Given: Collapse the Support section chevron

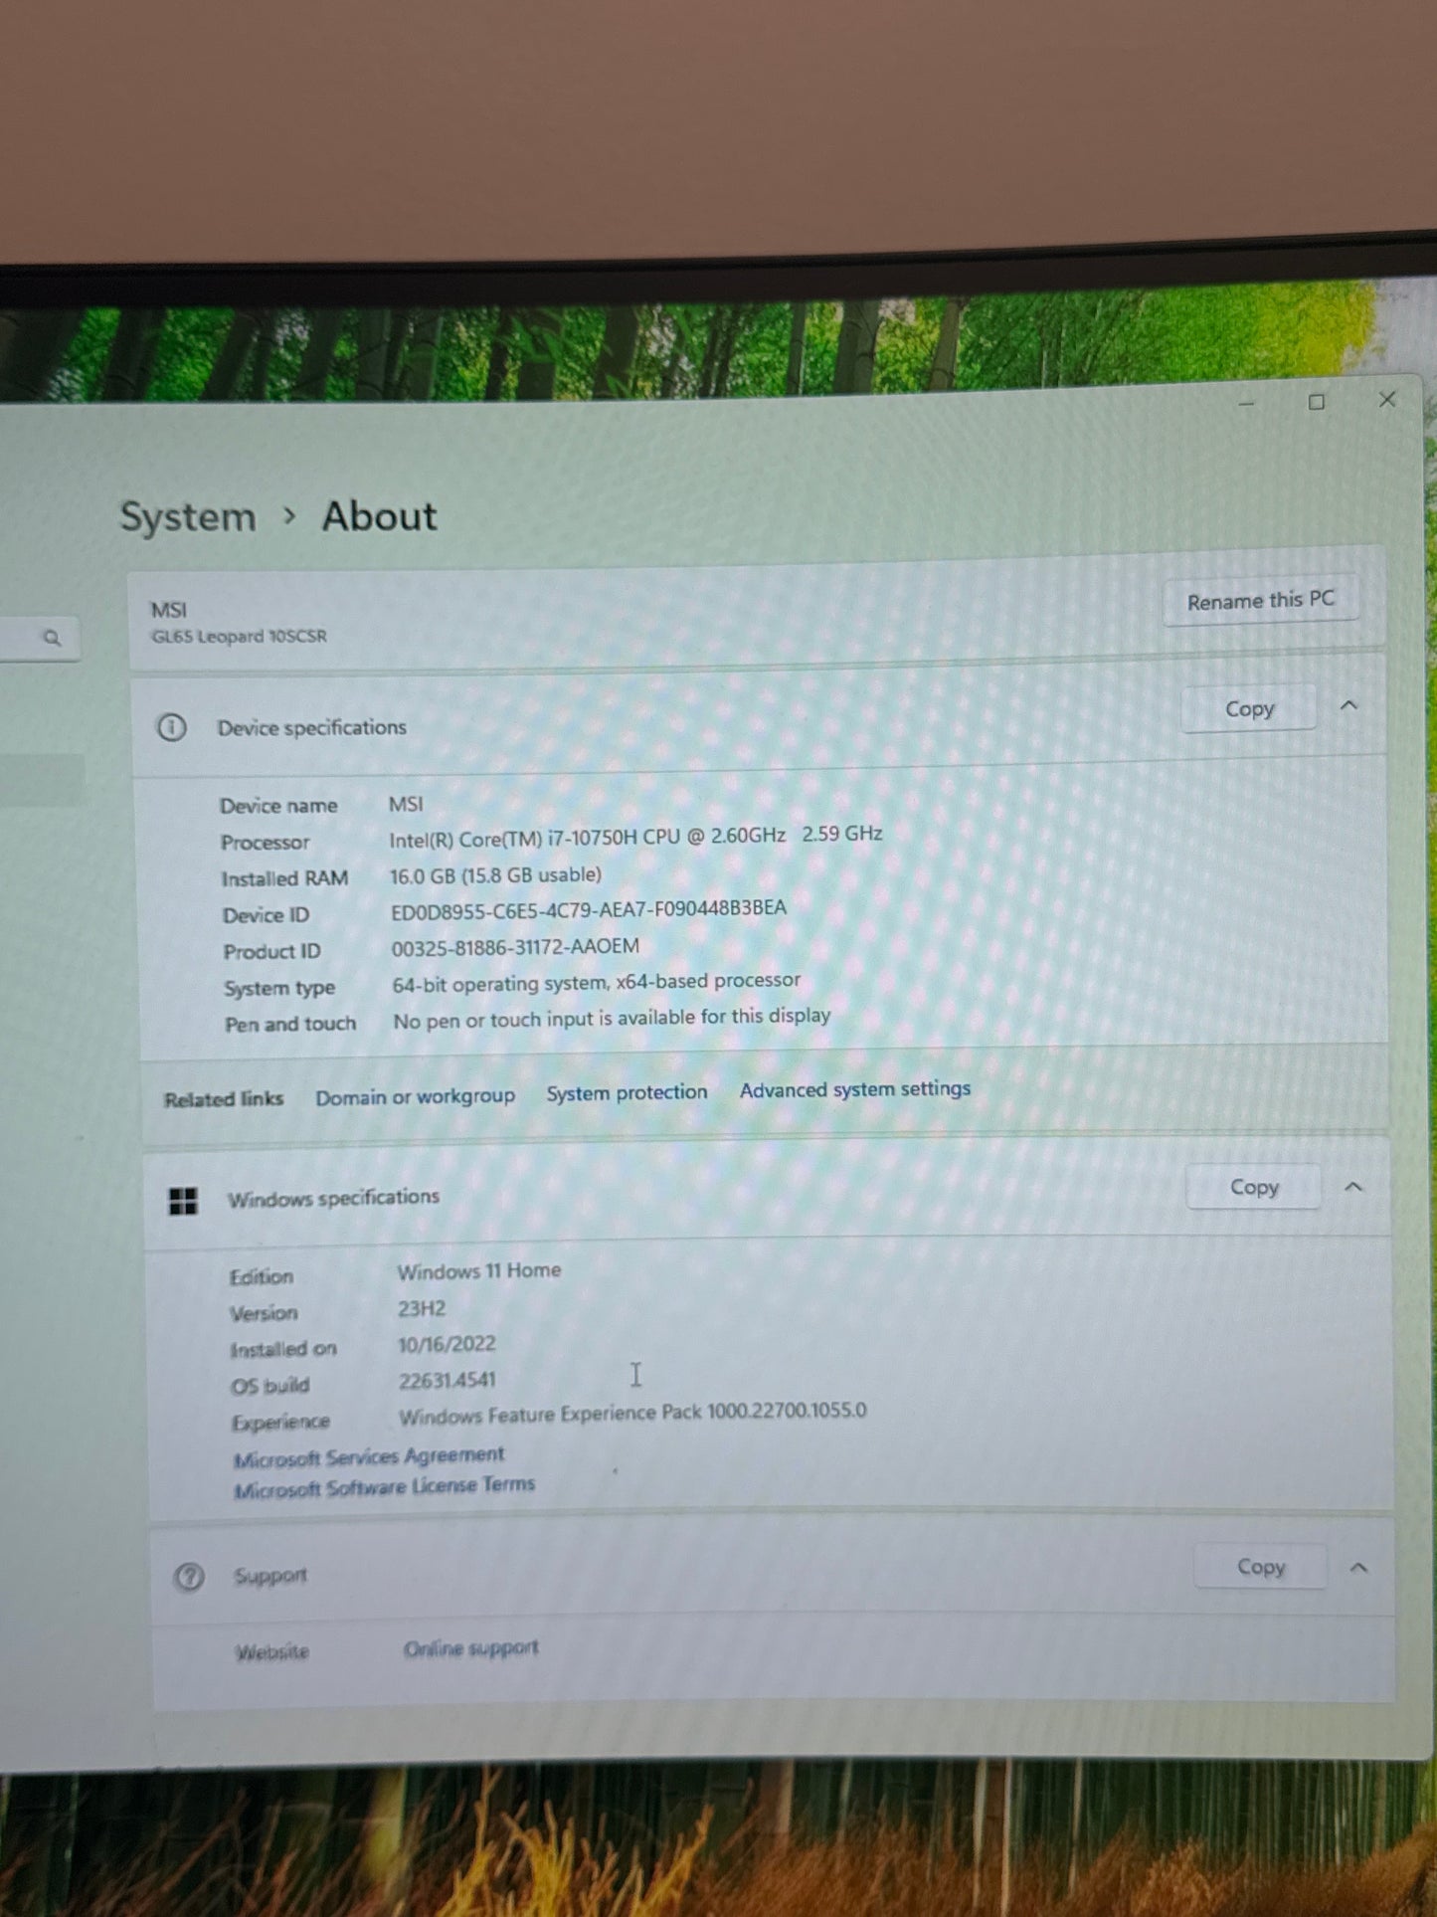Looking at the screenshot, I should coord(1358,1568).
